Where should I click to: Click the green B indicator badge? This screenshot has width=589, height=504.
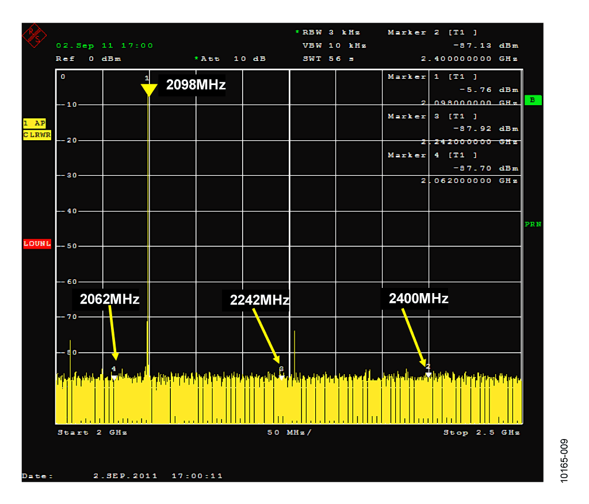(x=533, y=100)
